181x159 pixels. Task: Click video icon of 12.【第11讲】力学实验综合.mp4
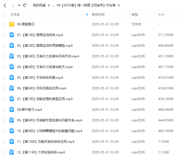click(12, 152)
